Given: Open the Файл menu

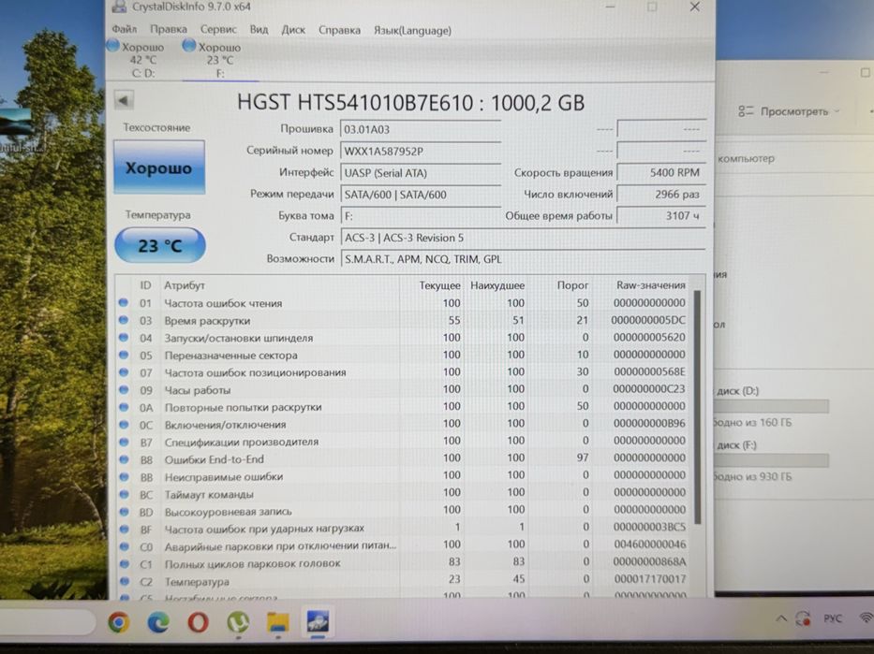Looking at the screenshot, I should 124,29.
